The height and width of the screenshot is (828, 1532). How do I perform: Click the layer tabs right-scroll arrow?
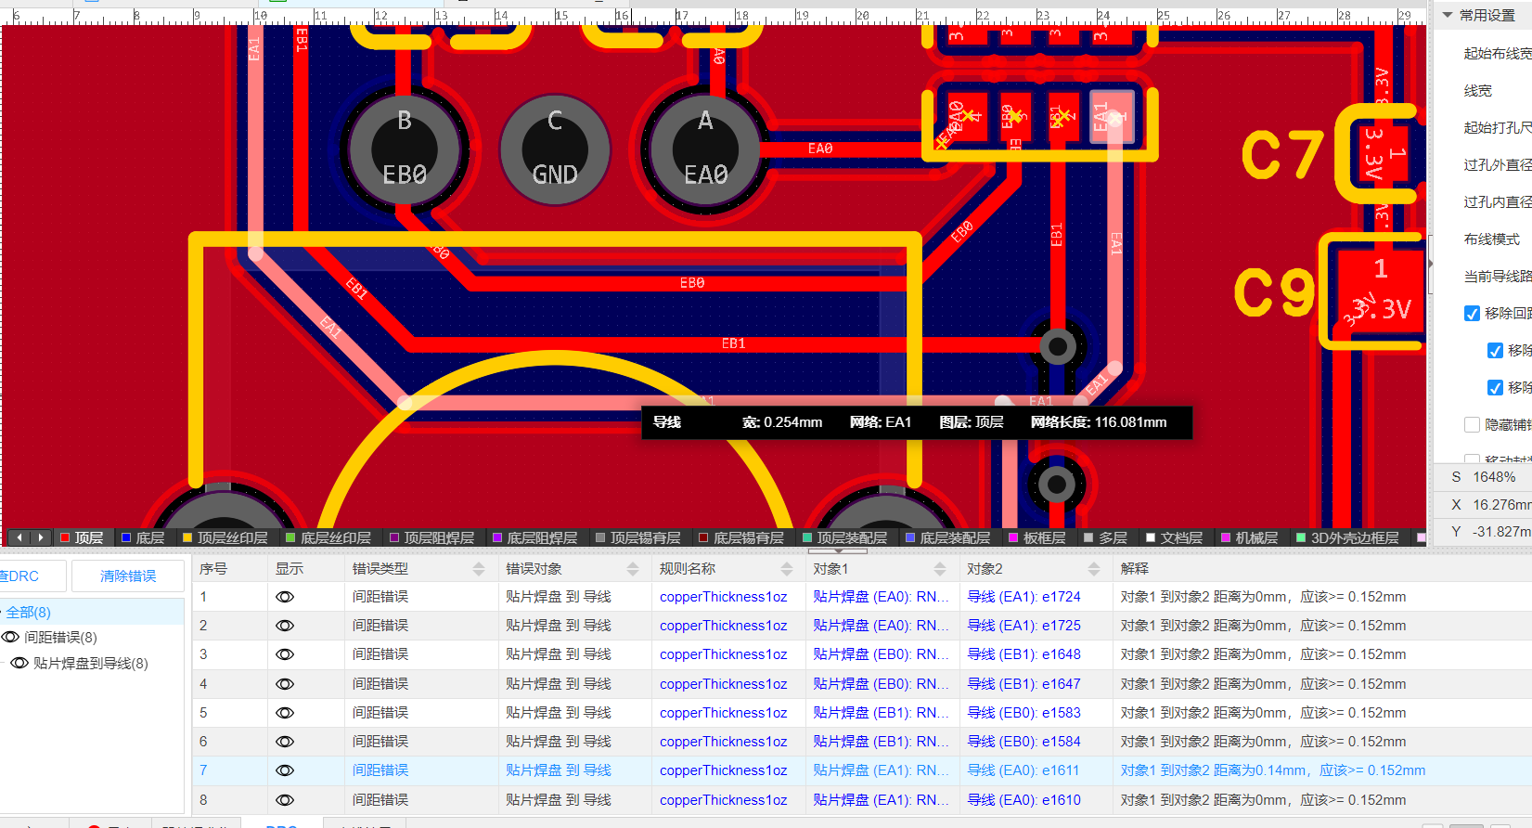coord(40,537)
